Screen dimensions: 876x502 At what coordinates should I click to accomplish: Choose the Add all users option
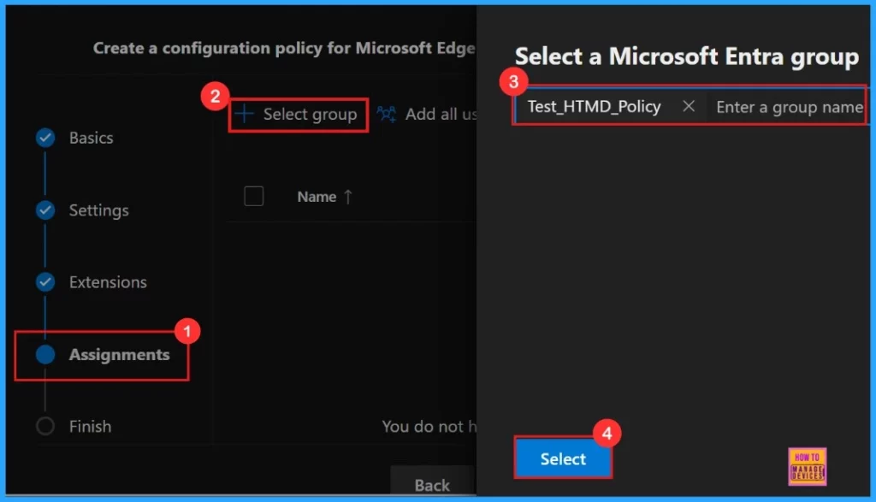pos(428,114)
